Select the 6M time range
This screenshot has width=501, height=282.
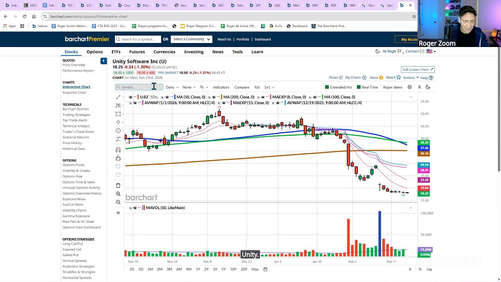[179, 269]
